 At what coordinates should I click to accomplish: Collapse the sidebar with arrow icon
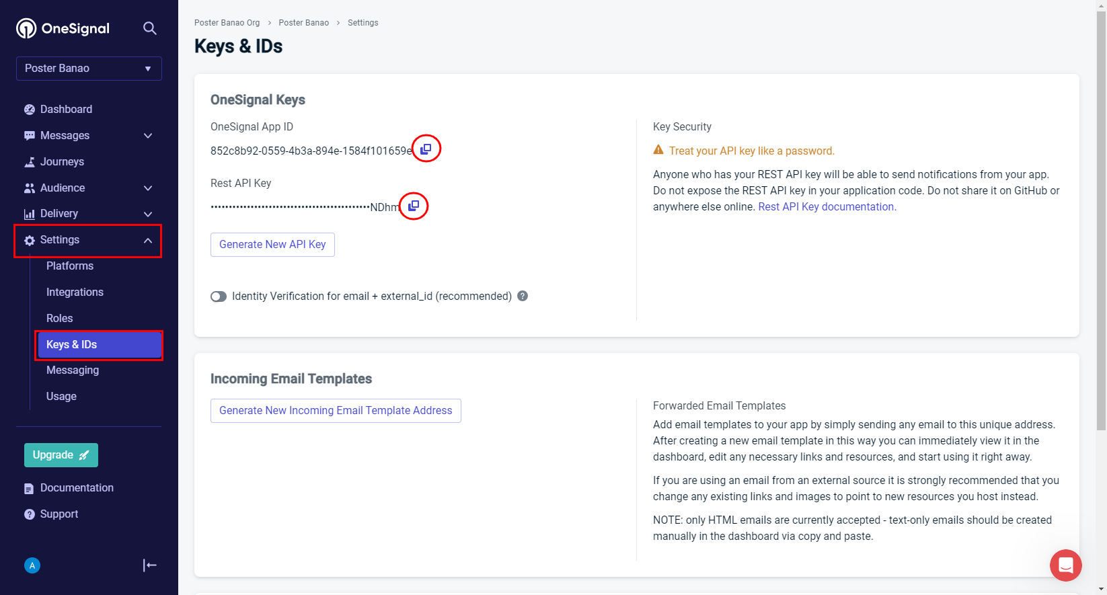coord(150,565)
